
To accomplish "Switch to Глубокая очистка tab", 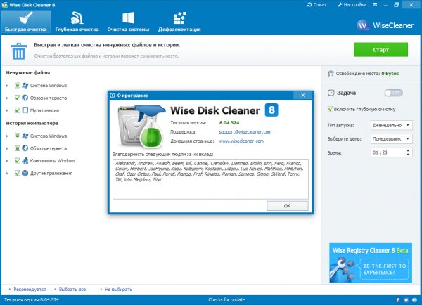I will [77, 22].
